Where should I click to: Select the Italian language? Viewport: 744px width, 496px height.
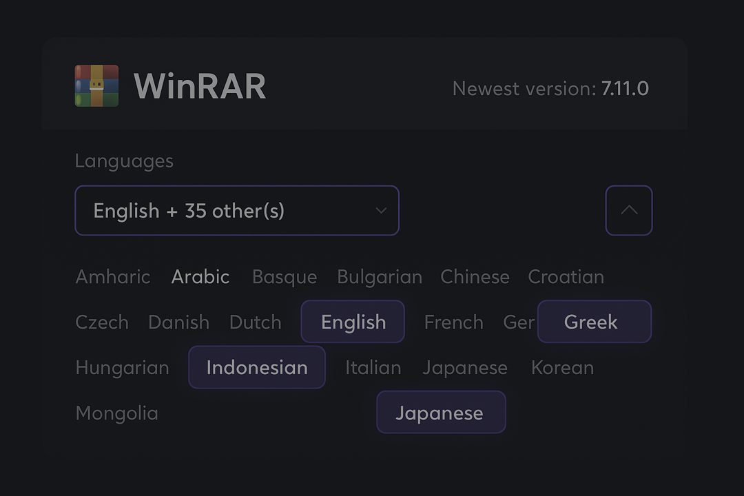pyautogui.click(x=373, y=368)
